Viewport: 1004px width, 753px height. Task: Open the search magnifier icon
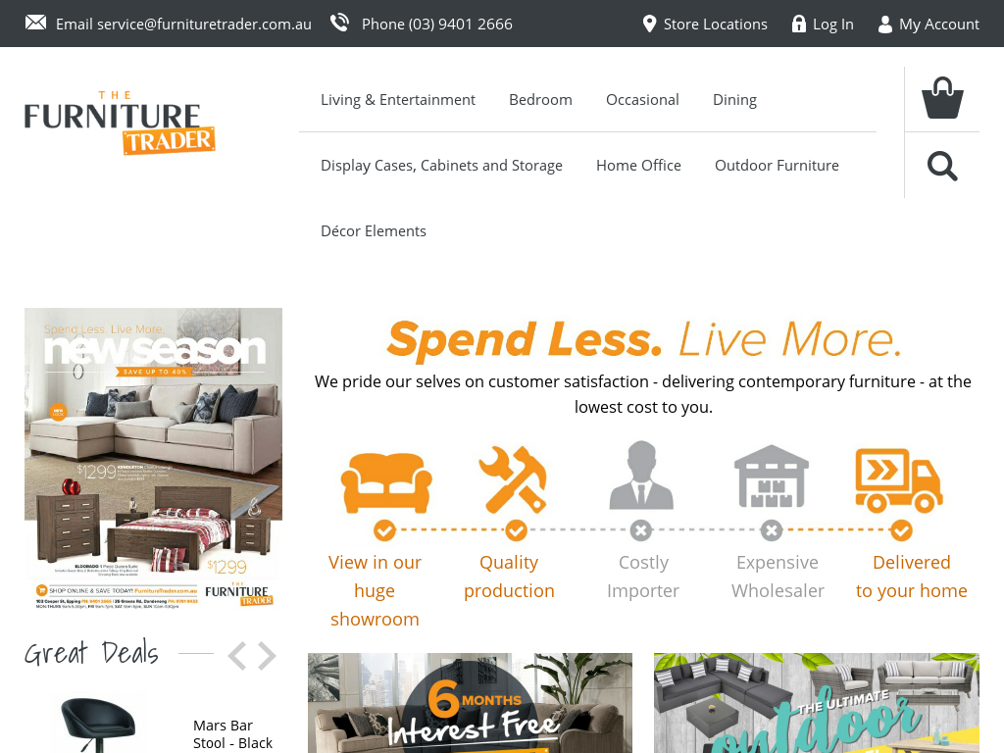pyautogui.click(x=942, y=167)
